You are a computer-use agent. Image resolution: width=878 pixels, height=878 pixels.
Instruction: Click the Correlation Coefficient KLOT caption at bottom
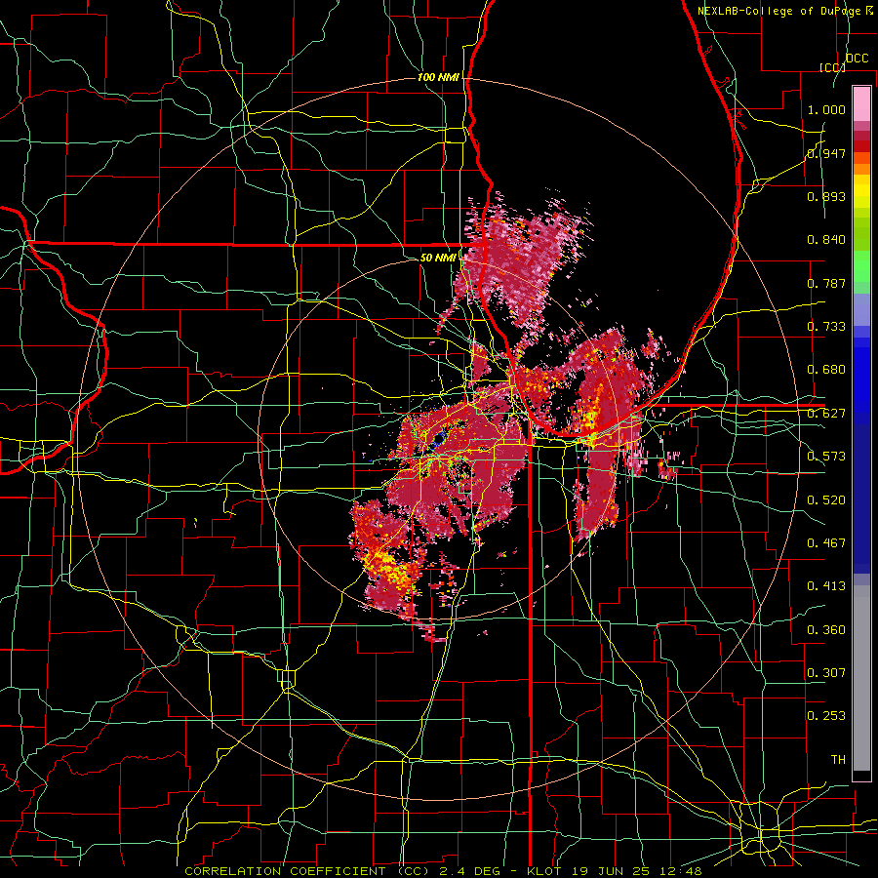click(x=443, y=871)
